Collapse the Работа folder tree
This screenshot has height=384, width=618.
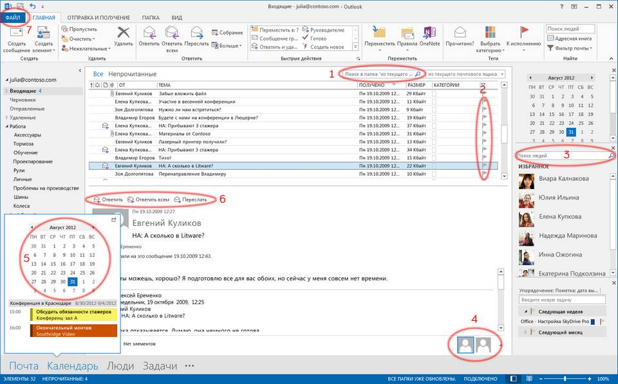[7, 127]
